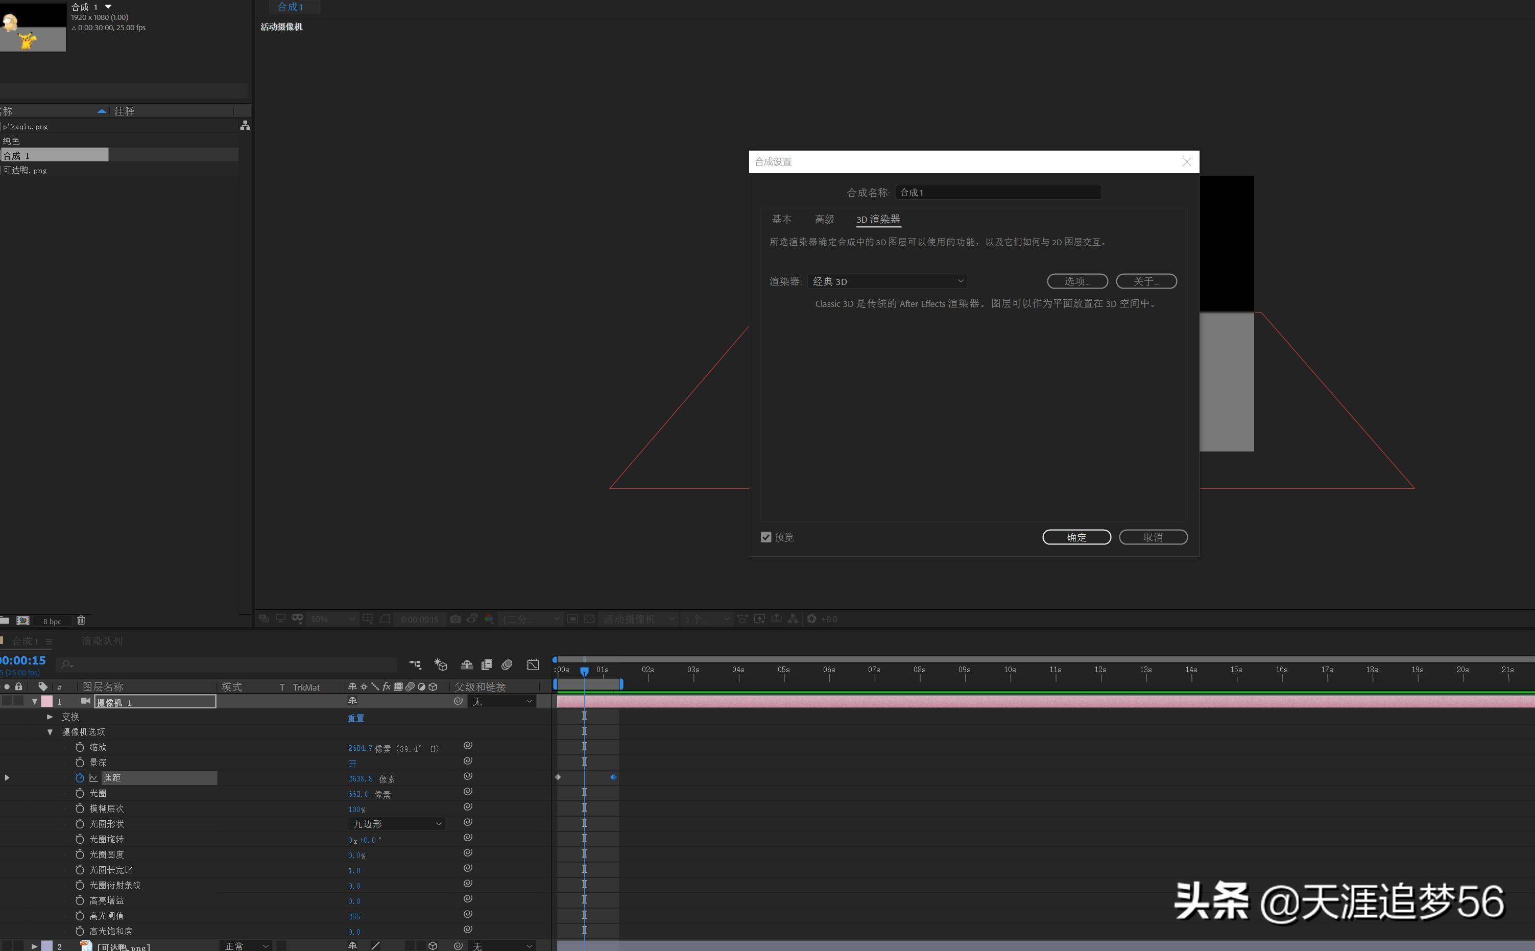Switch to the 基本 tab
The image size is (1535, 951).
pos(782,220)
